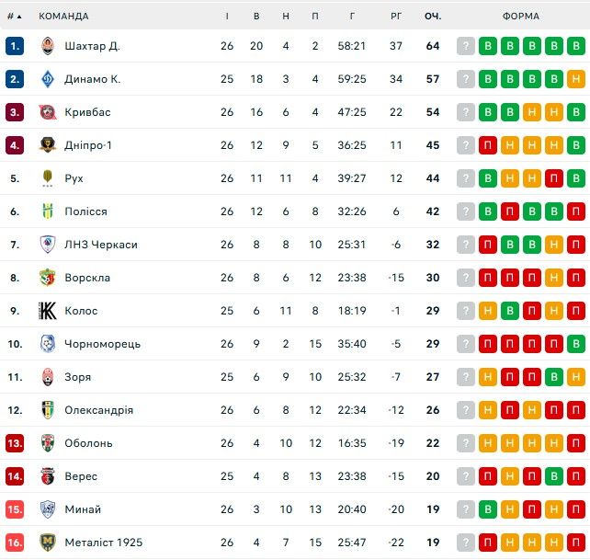Click Shakhtar's gray question mark form badge

(466, 46)
